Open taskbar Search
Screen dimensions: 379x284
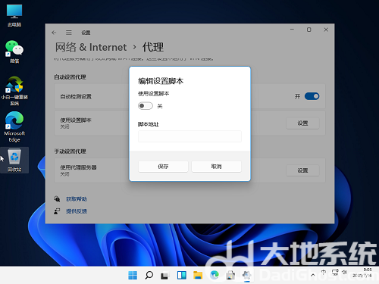tap(149, 275)
